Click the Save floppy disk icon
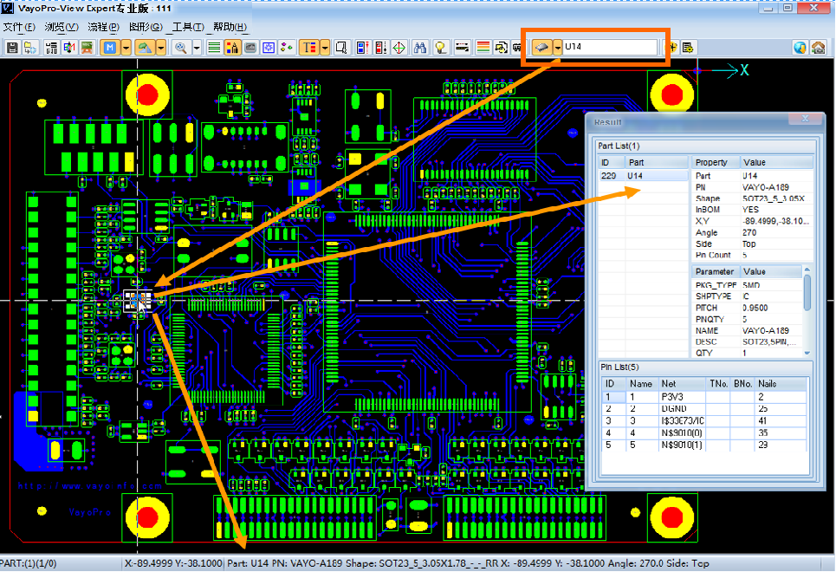836x572 pixels. (x=12, y=48)
